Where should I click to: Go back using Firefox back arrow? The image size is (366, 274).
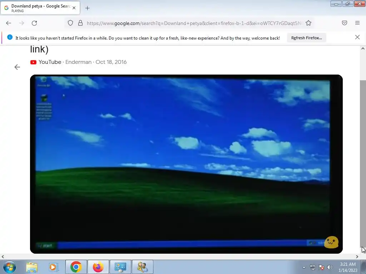tap(9, 23)
